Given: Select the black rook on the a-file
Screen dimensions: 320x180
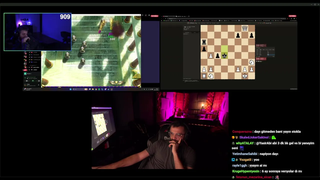Looking at the screenshot, I should [x=204, y=42].
